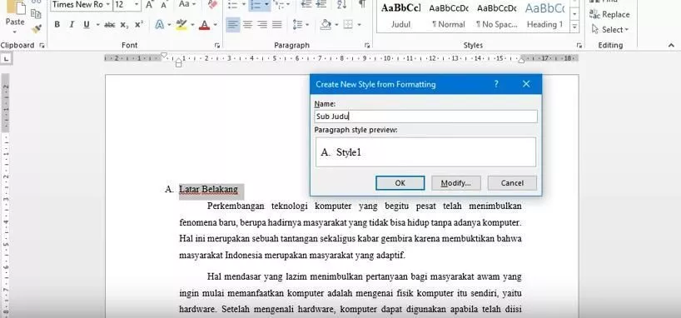Toggle Superscript formatting
This screenshot has width=681, height=318.
pos(138,25)
